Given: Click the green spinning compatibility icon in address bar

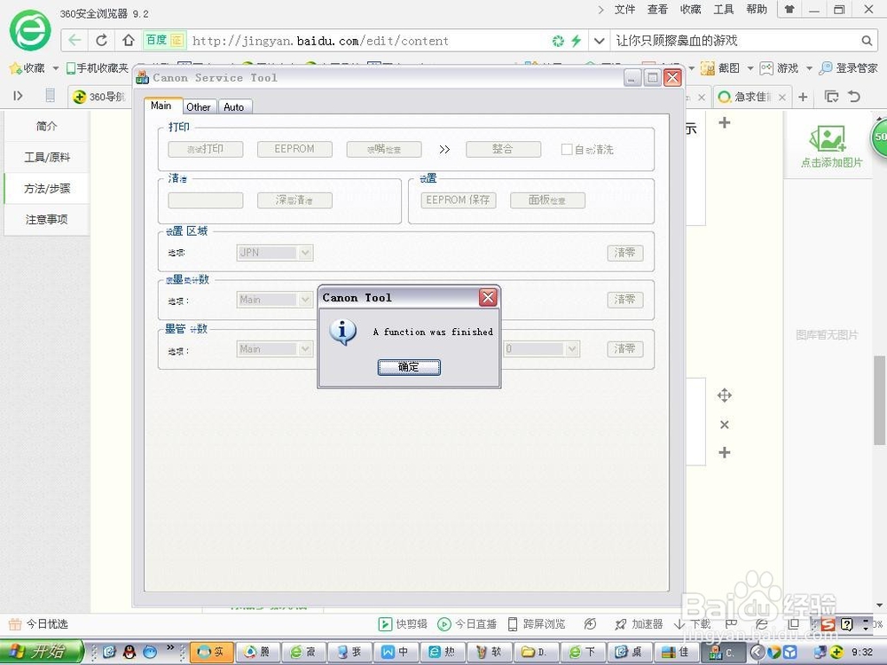Looking at the screenshot, I should 558,41.
